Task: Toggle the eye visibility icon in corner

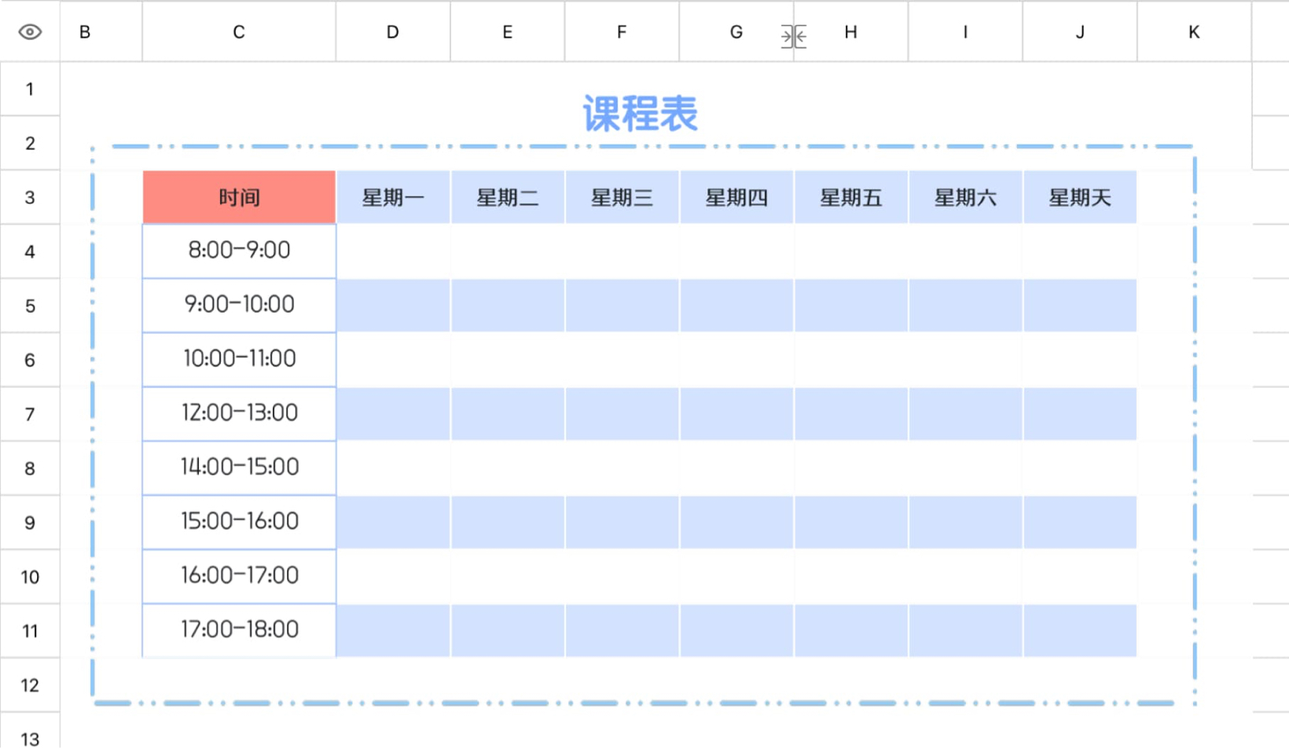Action: pos(30,32)
